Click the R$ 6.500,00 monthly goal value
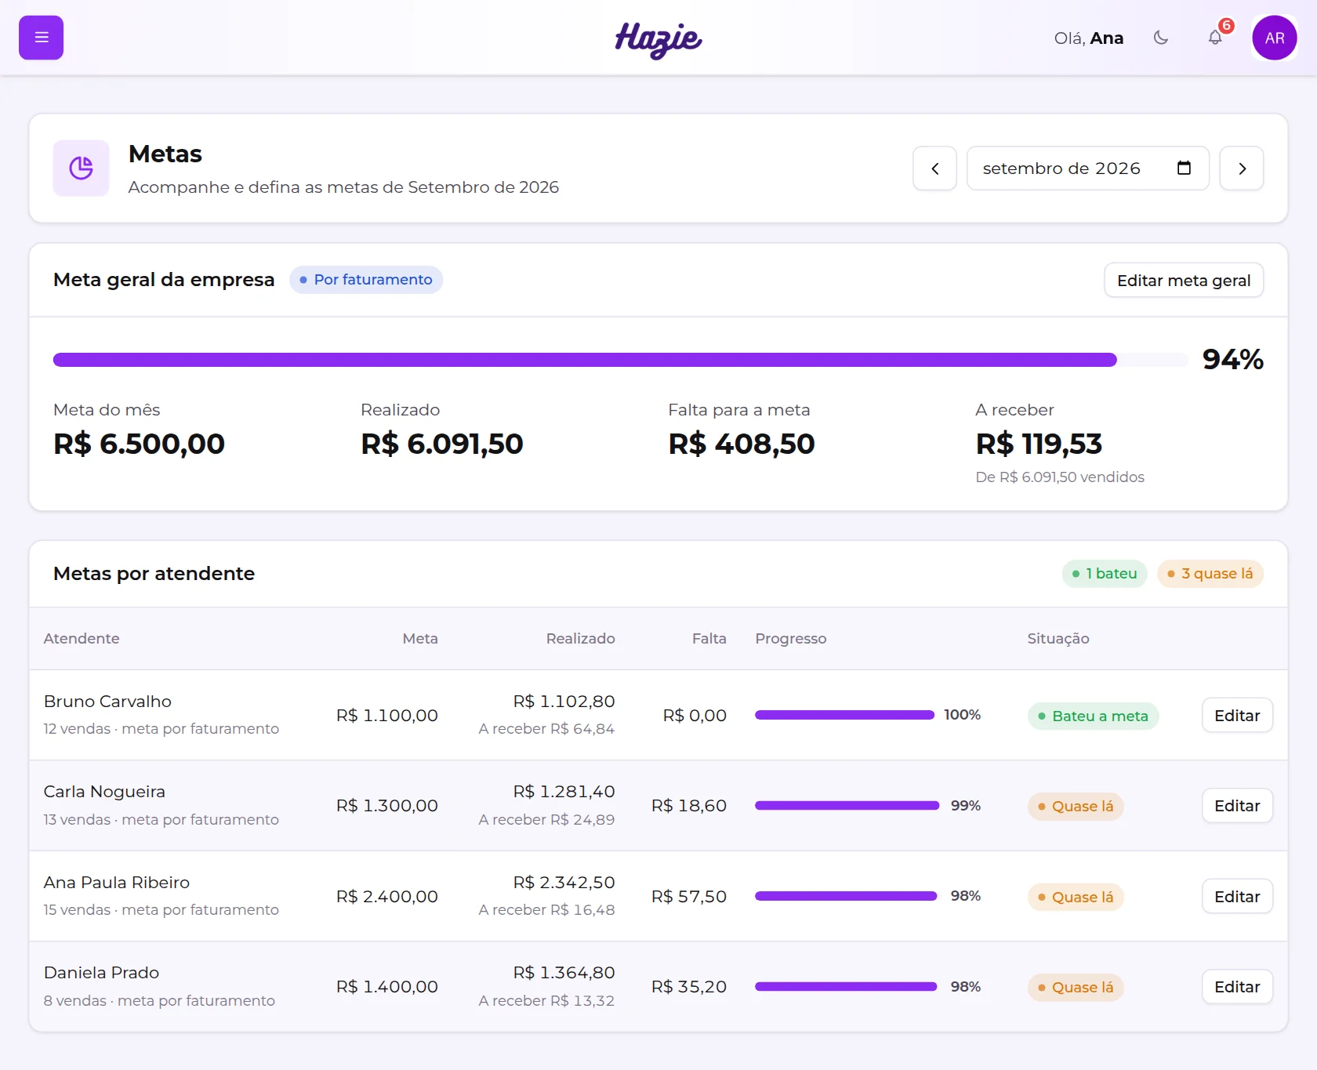The width and height of the screenshot is (1317, 1070). pyautogui.click(x=139, y=444)
